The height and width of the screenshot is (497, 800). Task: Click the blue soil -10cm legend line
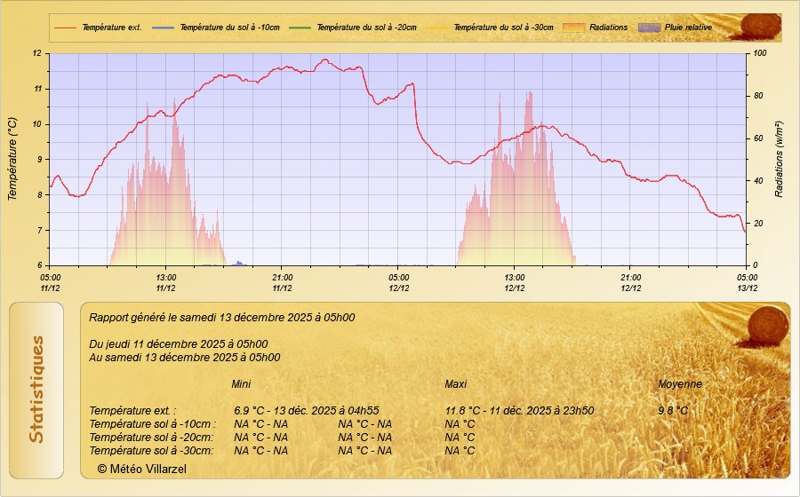[x=163, y=28]
